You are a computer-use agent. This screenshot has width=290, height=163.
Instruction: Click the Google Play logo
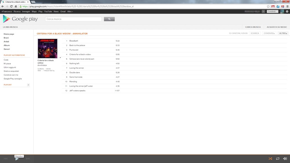20,19
